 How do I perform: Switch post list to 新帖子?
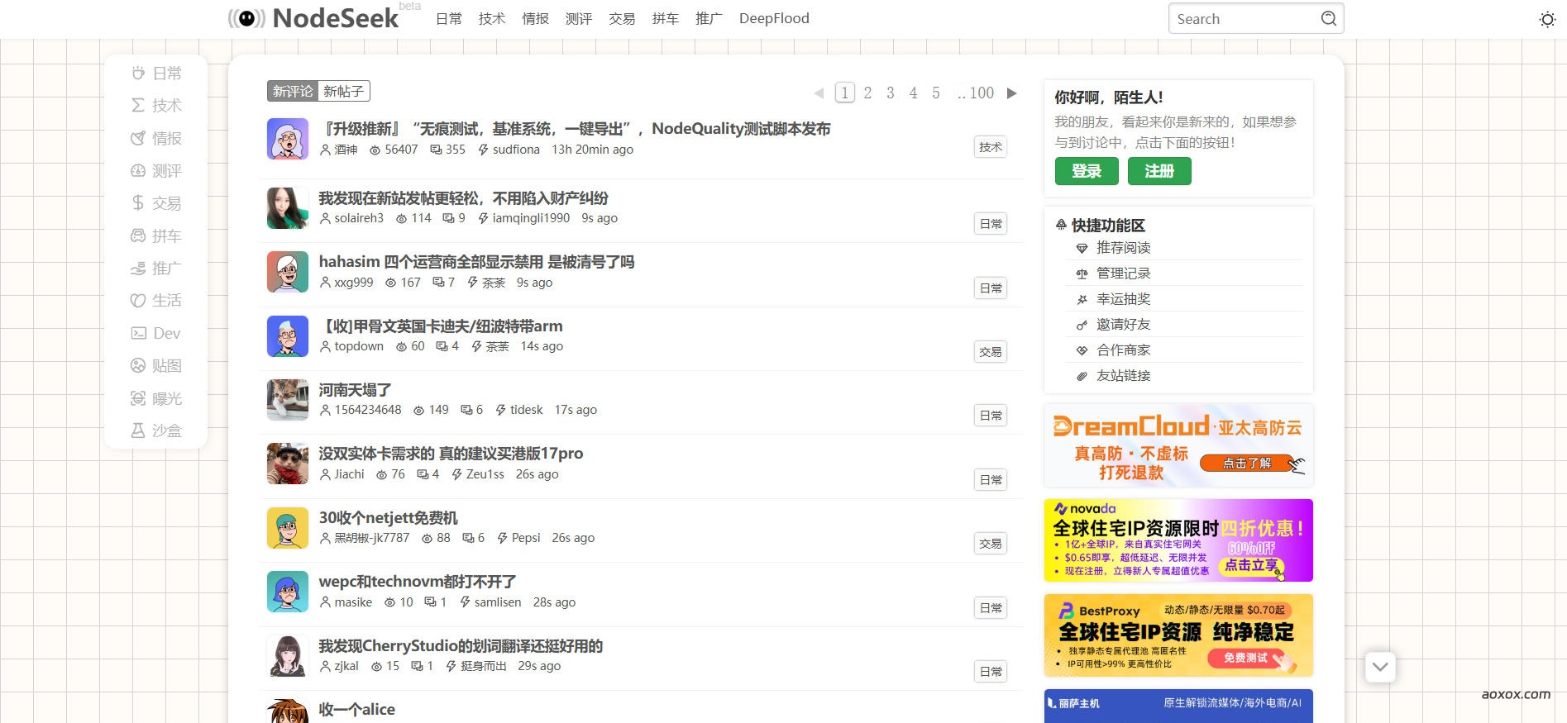343,91
